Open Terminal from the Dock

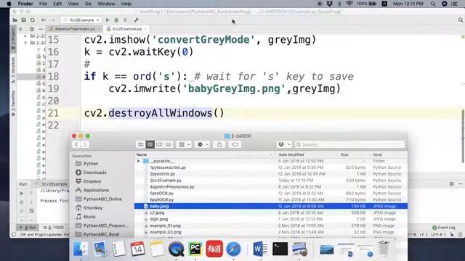coord(280,249)
